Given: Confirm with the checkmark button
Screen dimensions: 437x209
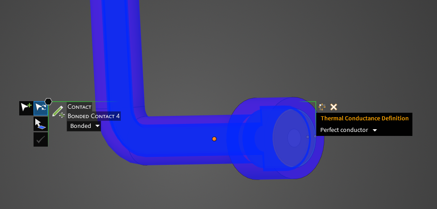Looking at the screenshot, I should (x=40, y=139).
